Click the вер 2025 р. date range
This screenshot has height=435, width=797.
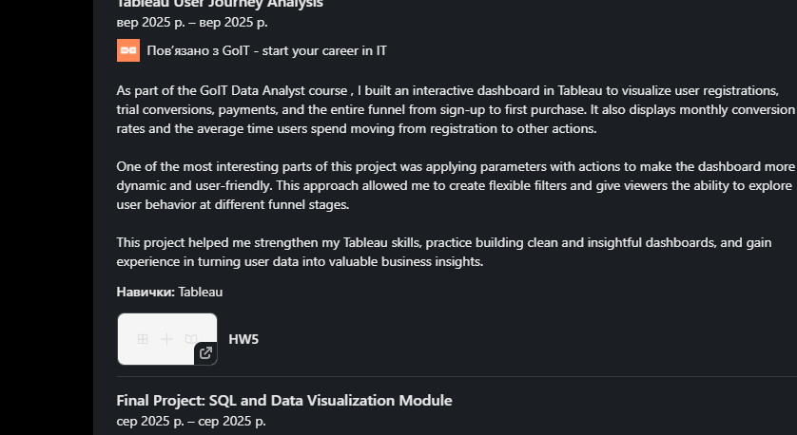click(192, 23)
